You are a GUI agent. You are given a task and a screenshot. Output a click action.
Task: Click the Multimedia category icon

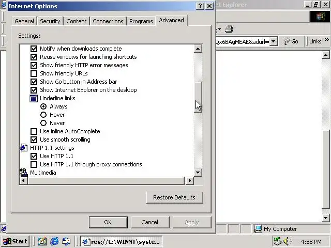coord(24,173)
